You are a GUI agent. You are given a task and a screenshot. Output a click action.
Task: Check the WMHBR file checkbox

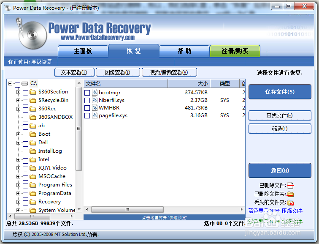87,108
